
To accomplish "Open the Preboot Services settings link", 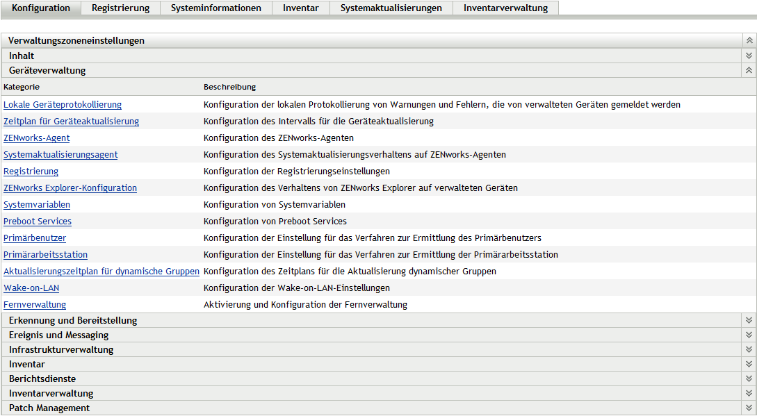I will click(38, 222).
